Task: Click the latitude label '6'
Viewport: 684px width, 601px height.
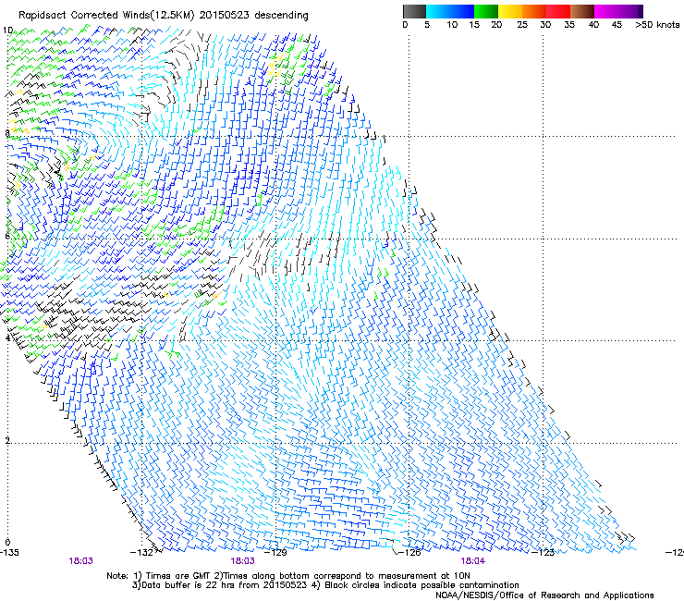Action: (7, 236)
